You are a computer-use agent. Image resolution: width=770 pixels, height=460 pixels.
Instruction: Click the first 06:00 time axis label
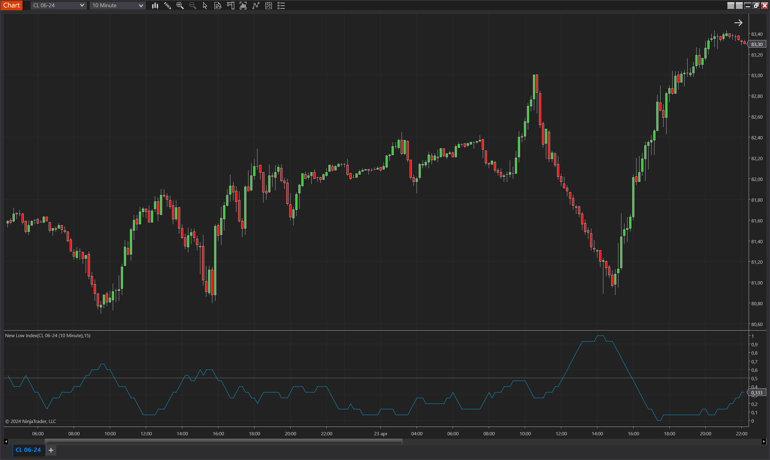pos(38,434)
